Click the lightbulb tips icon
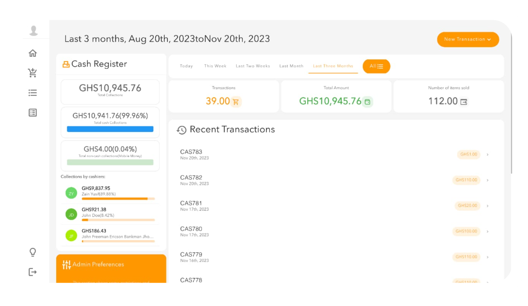The height and width of the screenshot is (306, 528). click(33, 252)
